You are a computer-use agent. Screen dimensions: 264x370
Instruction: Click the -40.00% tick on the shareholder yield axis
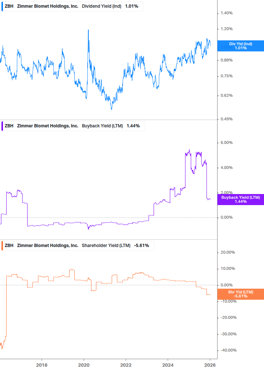coord(228,350)
